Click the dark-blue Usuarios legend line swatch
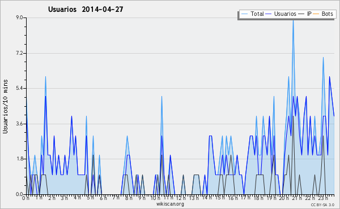 tap(269, 14)
